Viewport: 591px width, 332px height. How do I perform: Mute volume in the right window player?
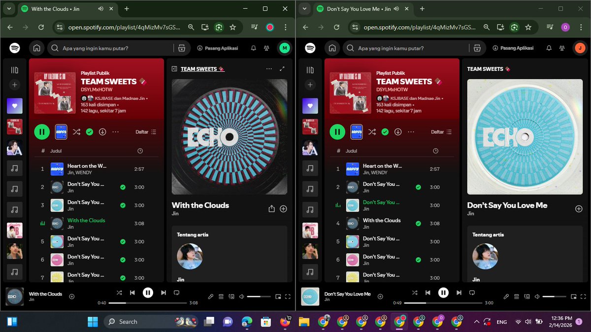tap(537, 297)
